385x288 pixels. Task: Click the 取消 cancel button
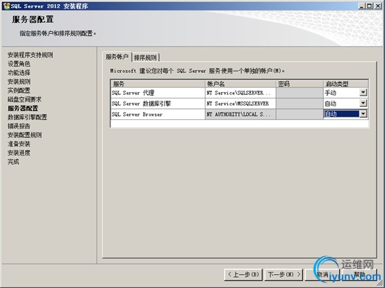pos(322,275)
